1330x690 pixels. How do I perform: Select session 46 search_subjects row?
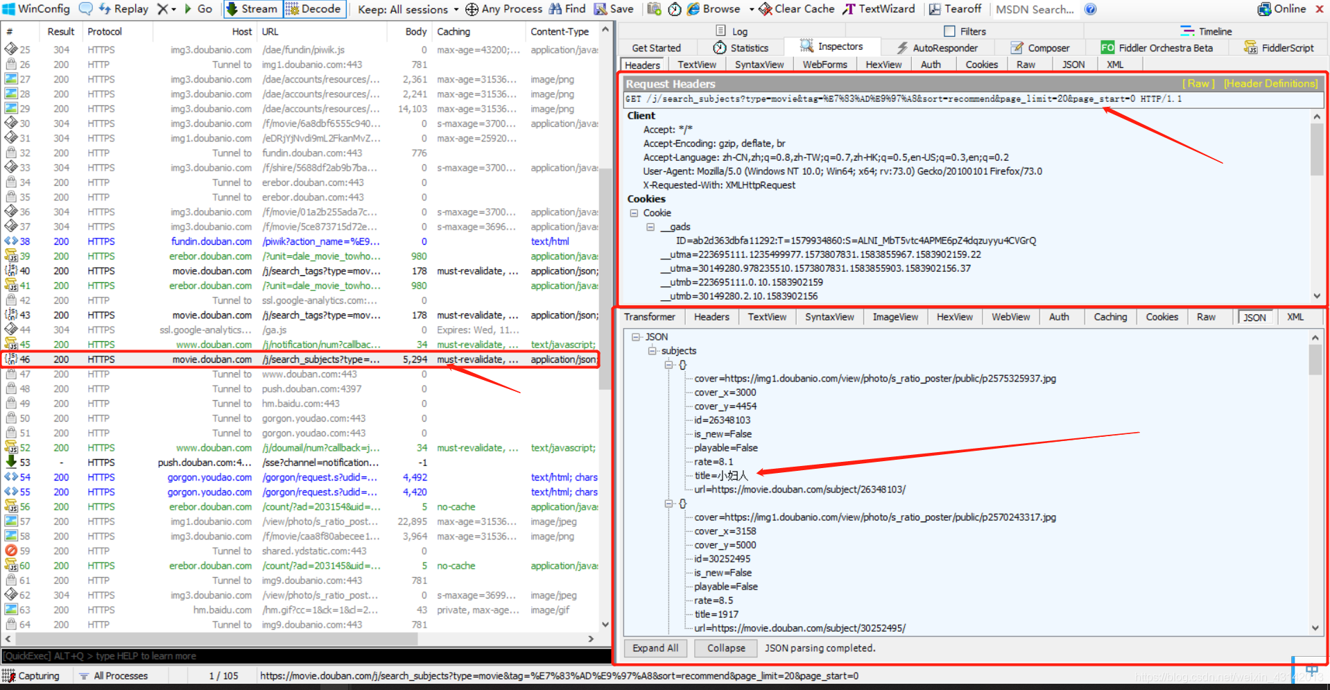pyautogui.click(x=300, y=359)
